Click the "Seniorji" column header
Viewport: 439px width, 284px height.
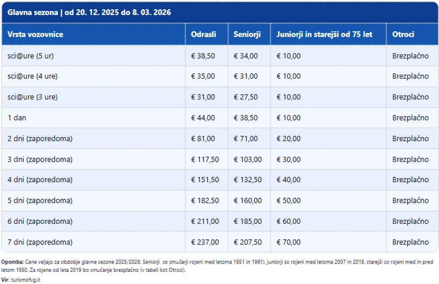[x=247, y=35]
